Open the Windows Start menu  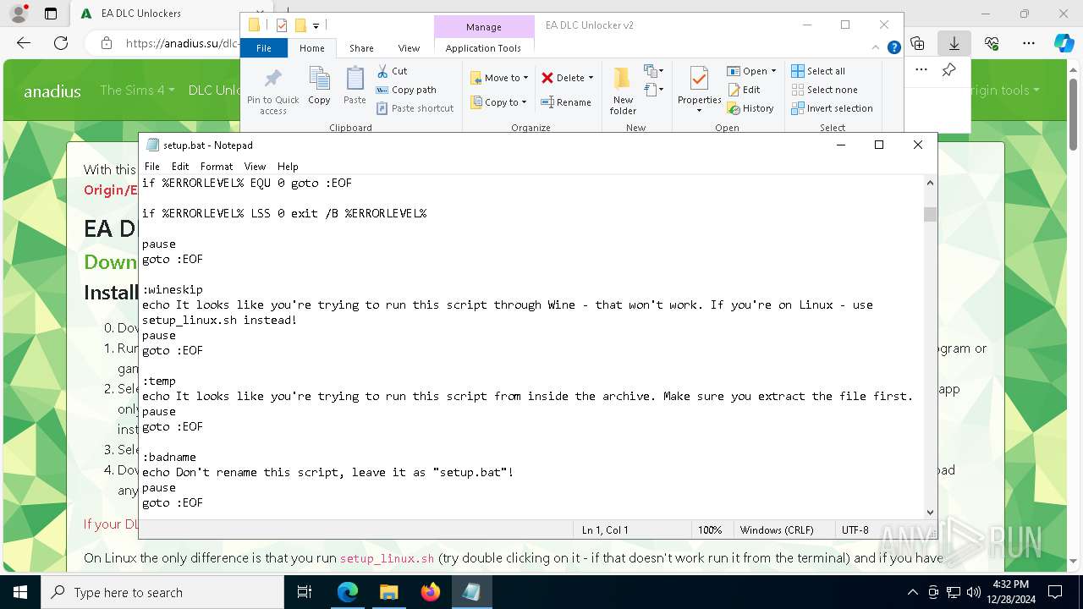tap(20, 592)
